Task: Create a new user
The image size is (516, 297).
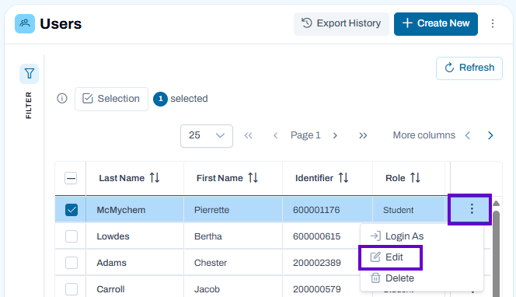Action: (436, 23)
